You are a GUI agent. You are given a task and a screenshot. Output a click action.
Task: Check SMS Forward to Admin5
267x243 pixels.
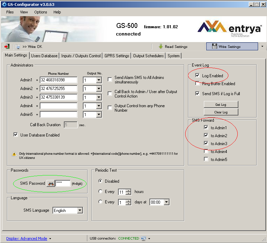pyautogui.click(x=206, y=159)
